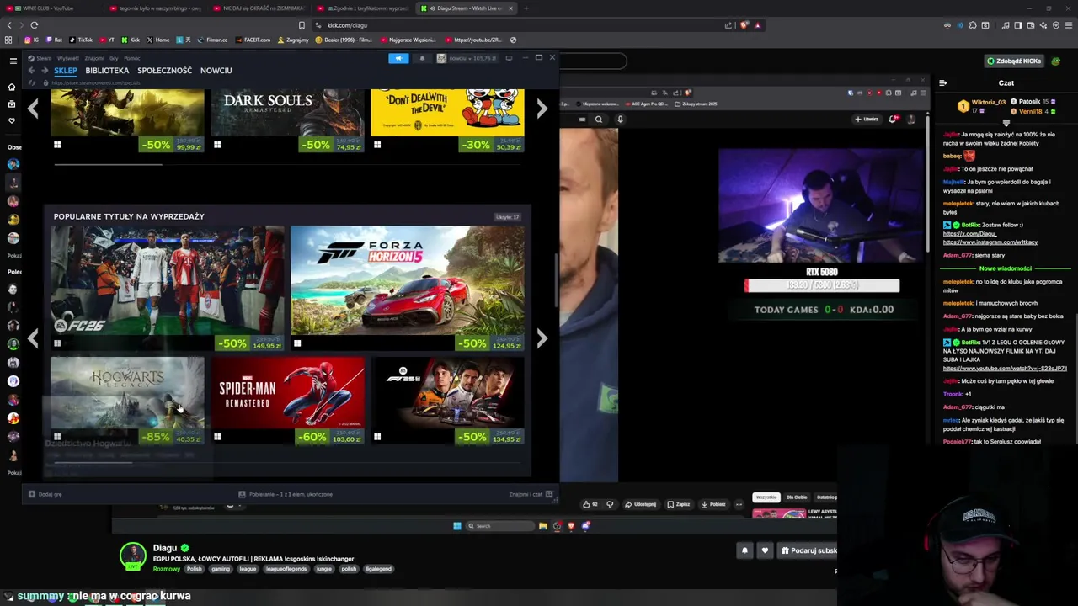Switch to the SKLEP tab in Steam
The width and height of the screenshot is (1078, 606).
[x=66, y=71]
